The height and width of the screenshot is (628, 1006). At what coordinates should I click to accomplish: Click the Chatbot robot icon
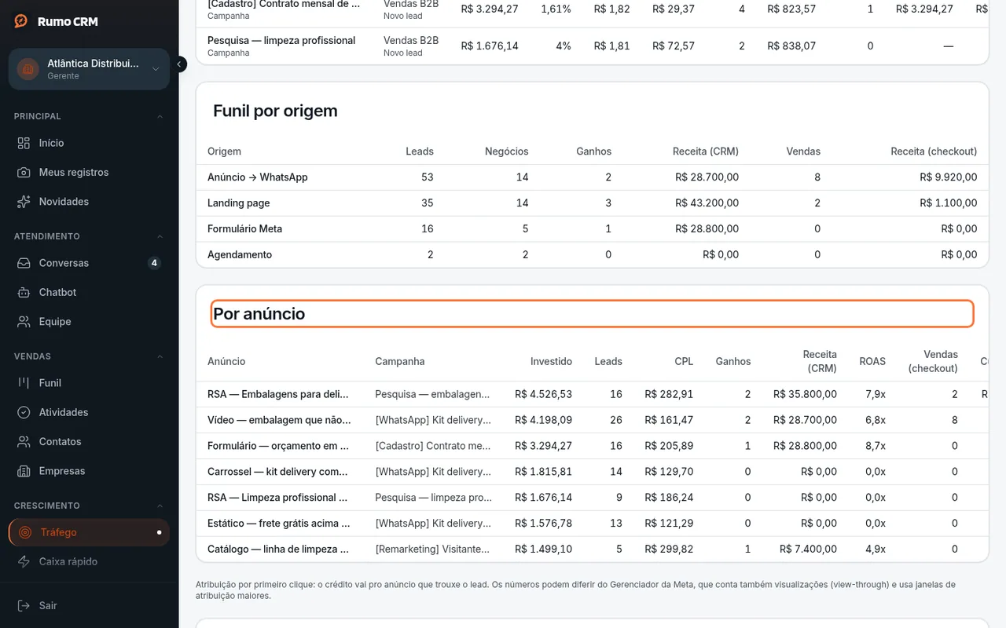click(x=24, y=292)
